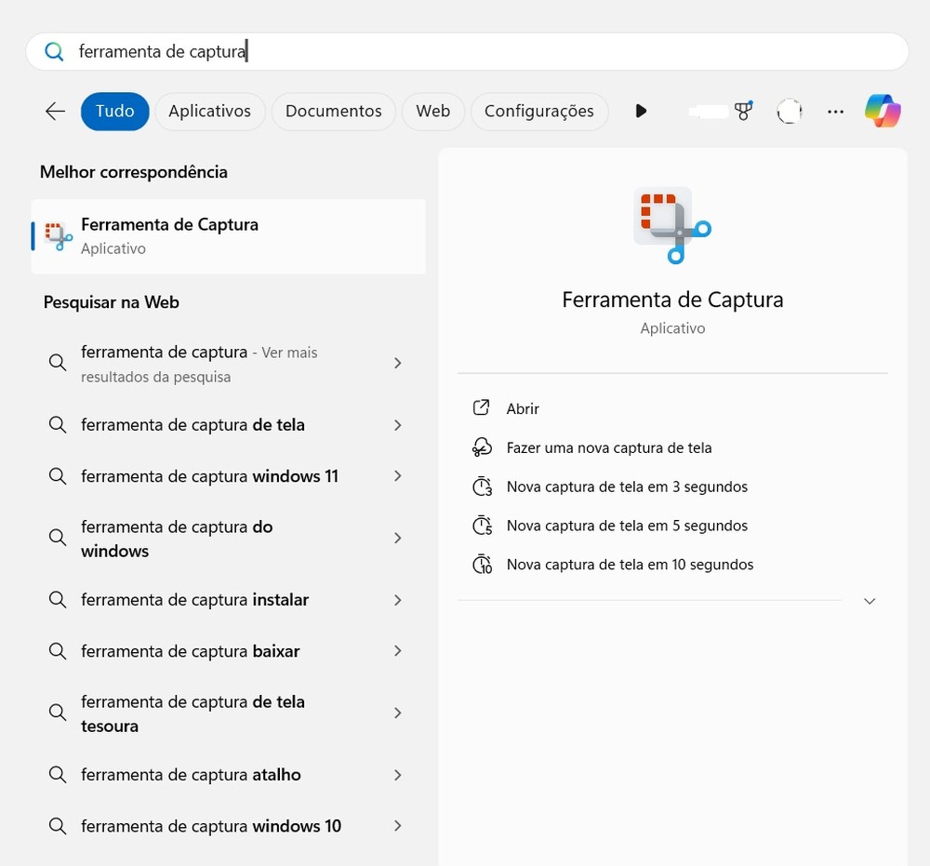Click the back arrow above the results
Screen dimensions: 930x866
click(55, 110)
